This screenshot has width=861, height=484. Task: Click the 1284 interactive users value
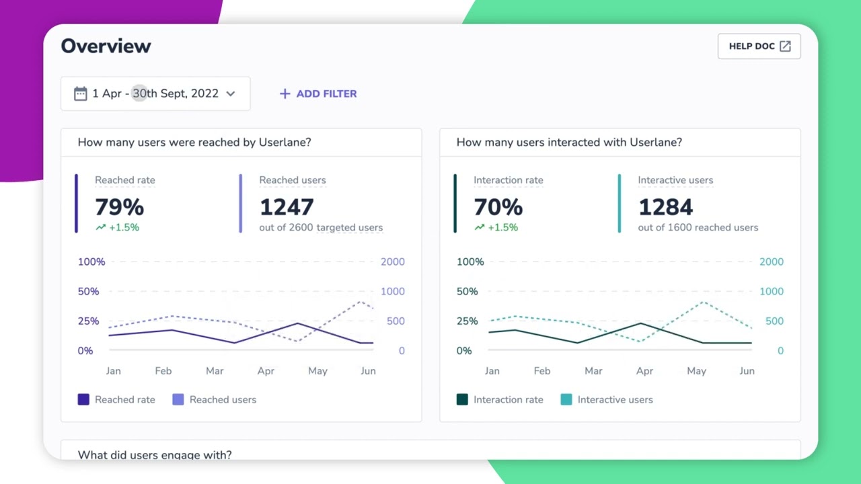pos(666,207)
